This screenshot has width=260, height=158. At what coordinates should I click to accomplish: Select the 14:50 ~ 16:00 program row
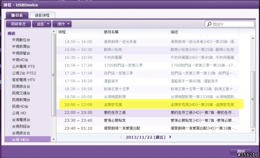pyautogui.click(x=148, y=42)
